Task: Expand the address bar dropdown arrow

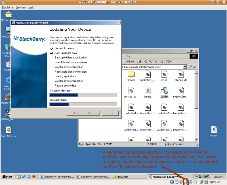Action: point(185,67)
